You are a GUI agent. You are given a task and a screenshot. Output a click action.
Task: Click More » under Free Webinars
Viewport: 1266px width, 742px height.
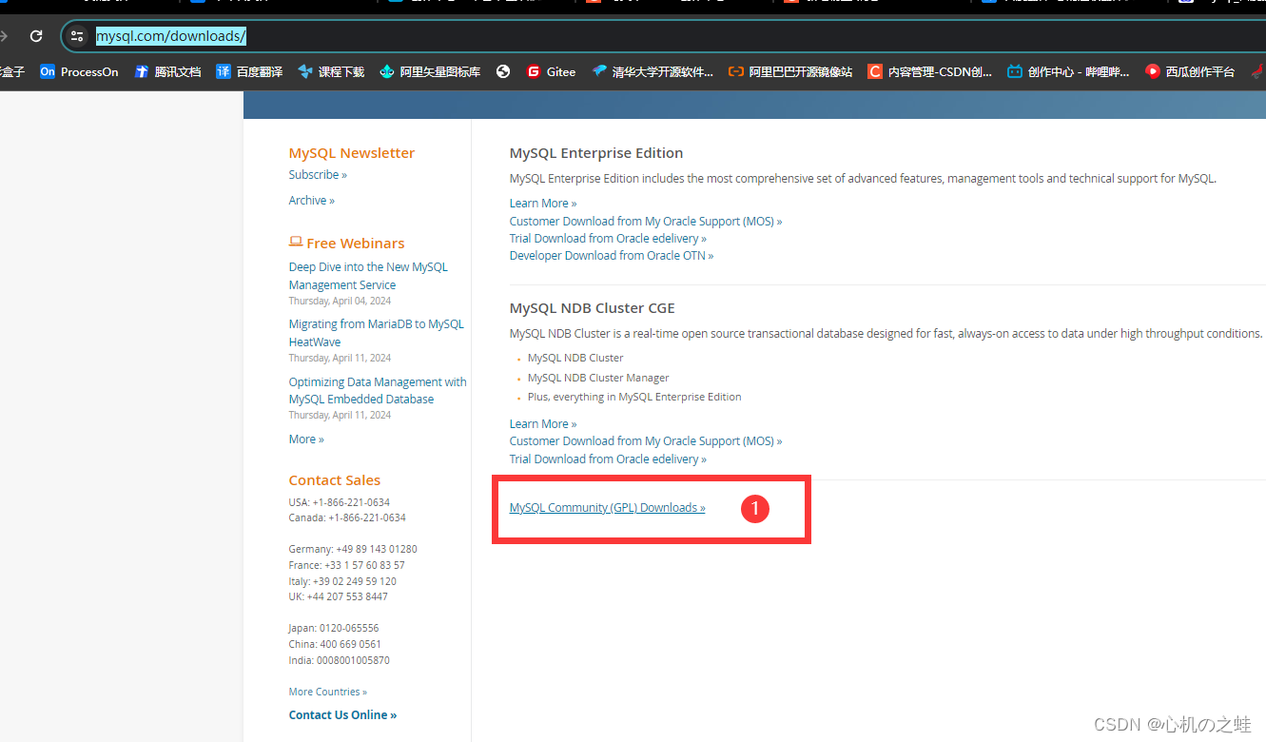click(x=306, y=439)
